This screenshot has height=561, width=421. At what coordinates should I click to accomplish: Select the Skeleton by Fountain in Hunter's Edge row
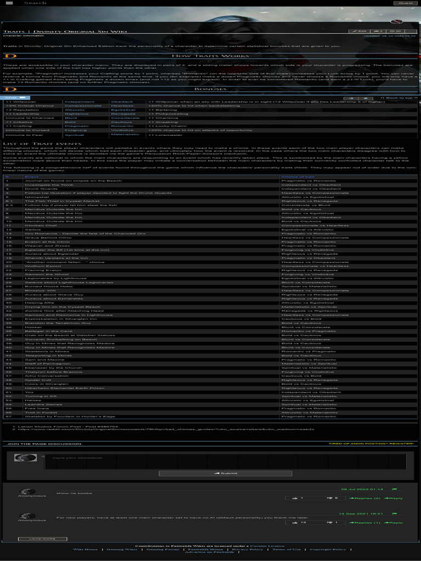[x=210, y=416]
